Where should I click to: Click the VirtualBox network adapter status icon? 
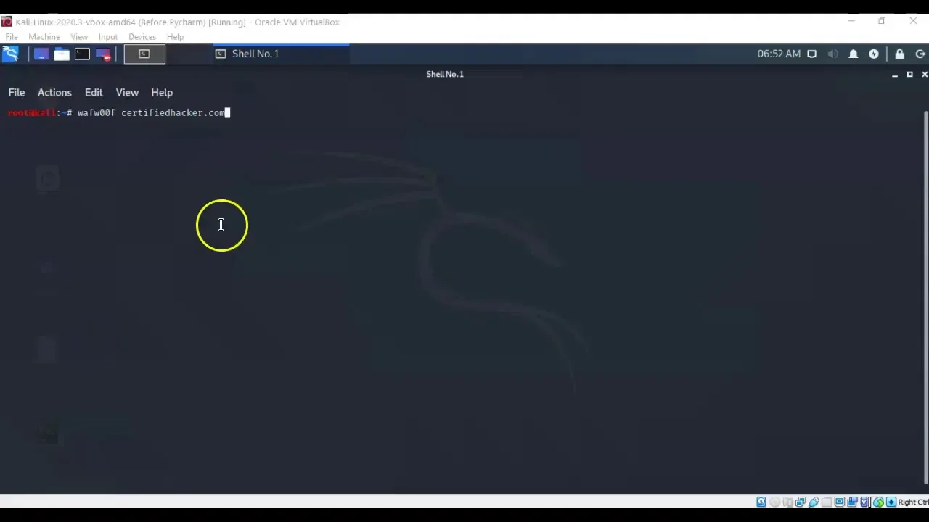(801, 502)
